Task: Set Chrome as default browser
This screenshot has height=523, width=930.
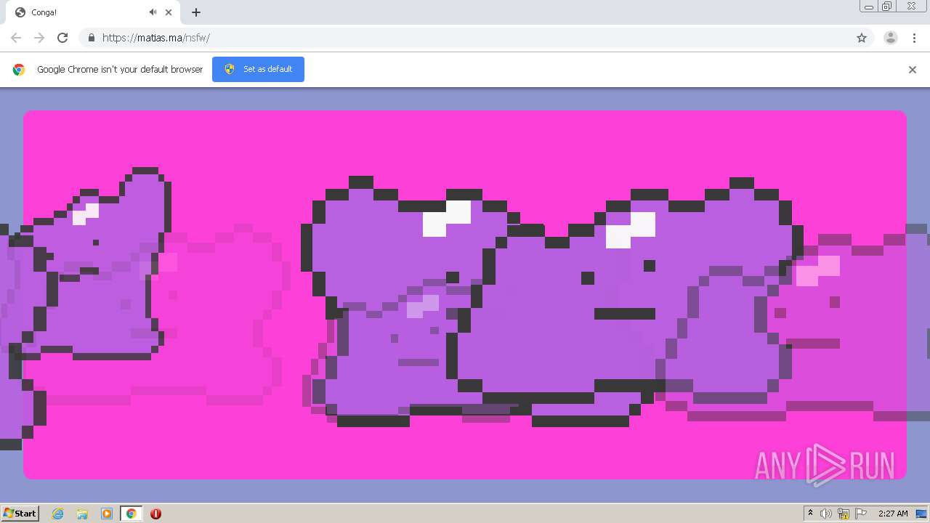Action: (x=258, y=69)
